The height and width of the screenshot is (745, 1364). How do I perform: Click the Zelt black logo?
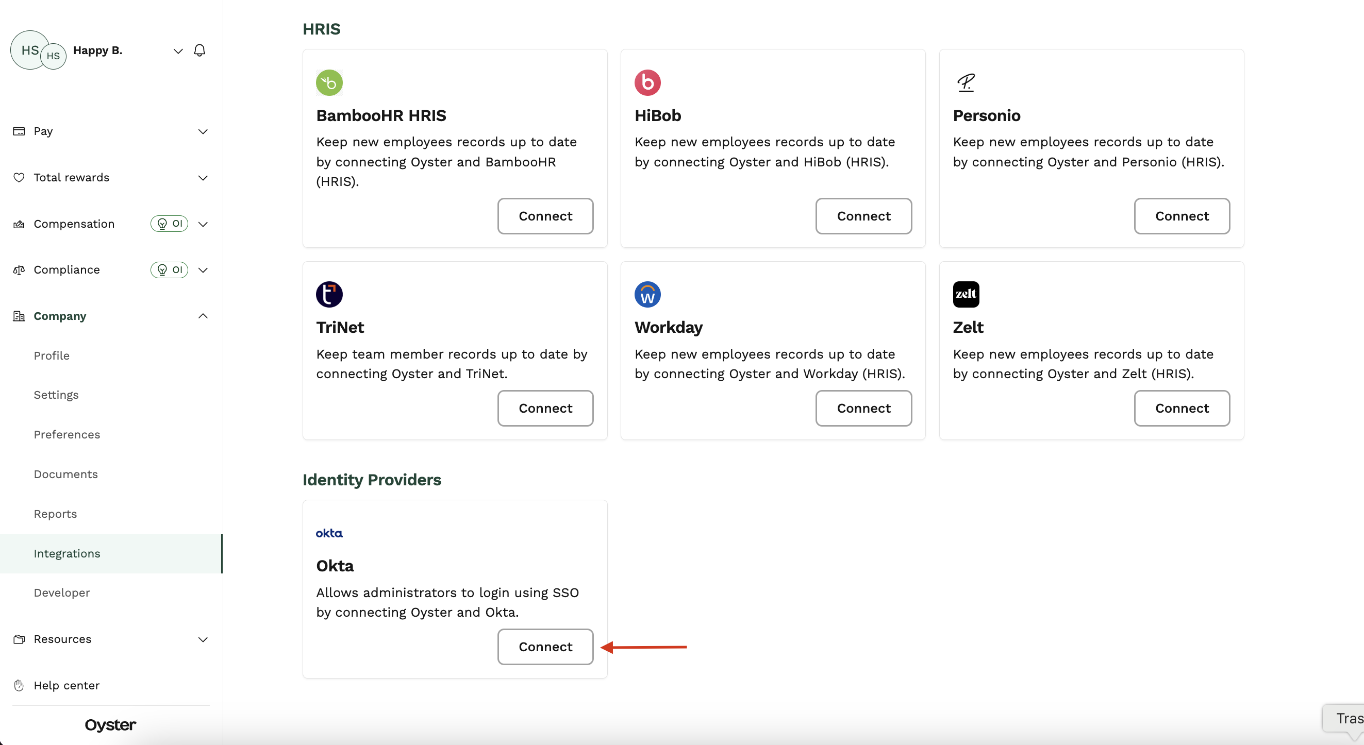(966, 294)
